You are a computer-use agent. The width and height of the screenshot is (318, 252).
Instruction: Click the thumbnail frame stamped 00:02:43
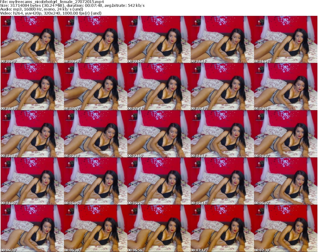(x=222, y=87)
